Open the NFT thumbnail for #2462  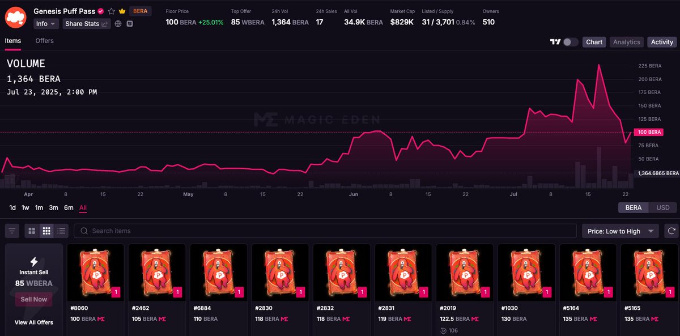(x=157, y=272)
